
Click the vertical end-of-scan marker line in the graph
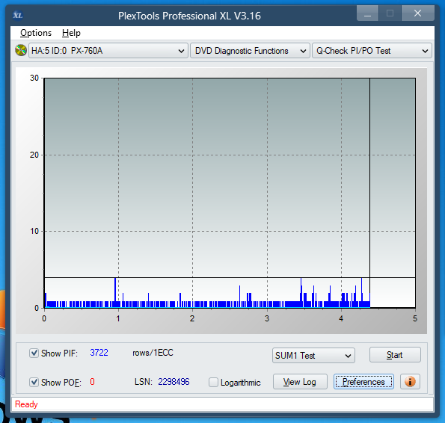369,193
